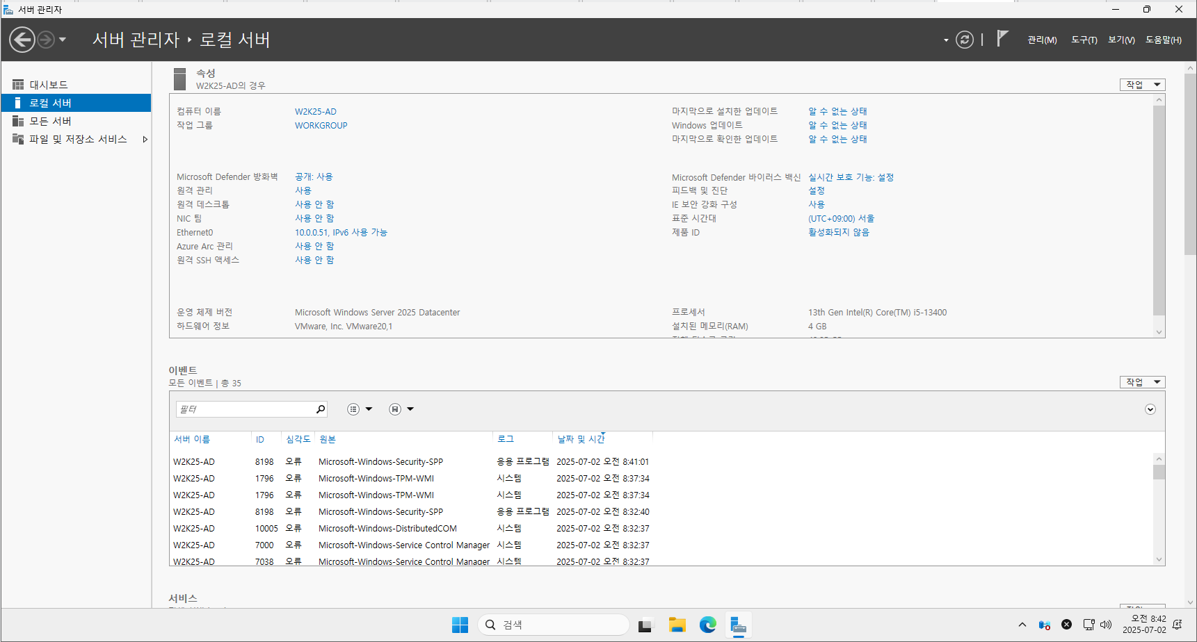The width and height of the screenshot is (1197, 642).
Task: Click the forward navigation arrow
Action: [46, 40]
